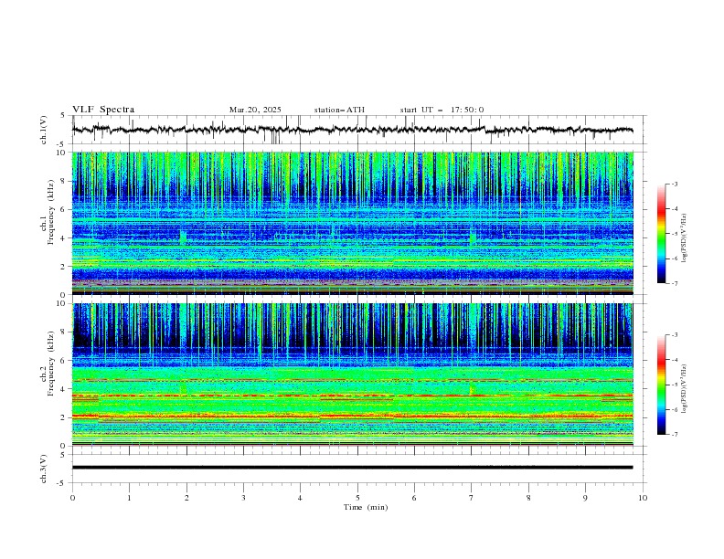Viewport: 724px width, 559px height.
Task: Click the "Time (min)" x-axis label
Action: [366, 507]
